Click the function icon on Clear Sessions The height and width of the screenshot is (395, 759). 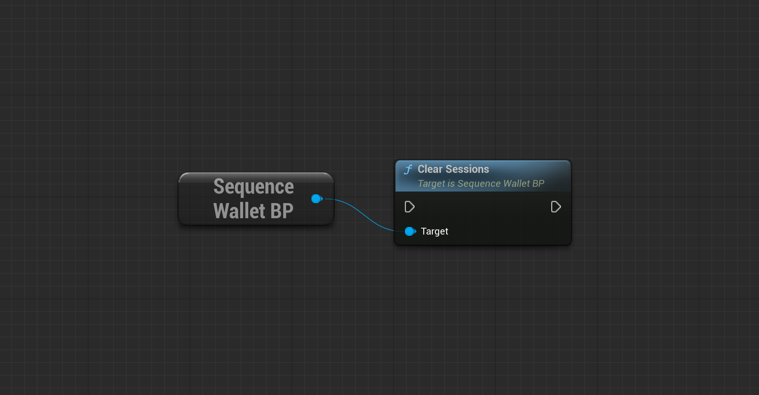click(408, 170)
